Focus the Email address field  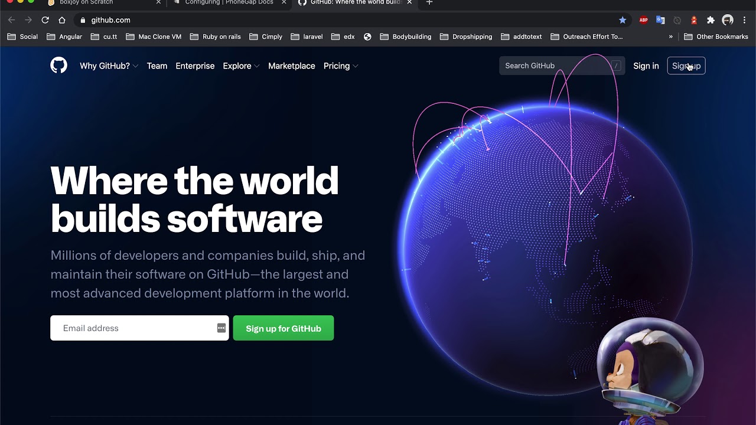pyautogui.click(x=139, y=328)
